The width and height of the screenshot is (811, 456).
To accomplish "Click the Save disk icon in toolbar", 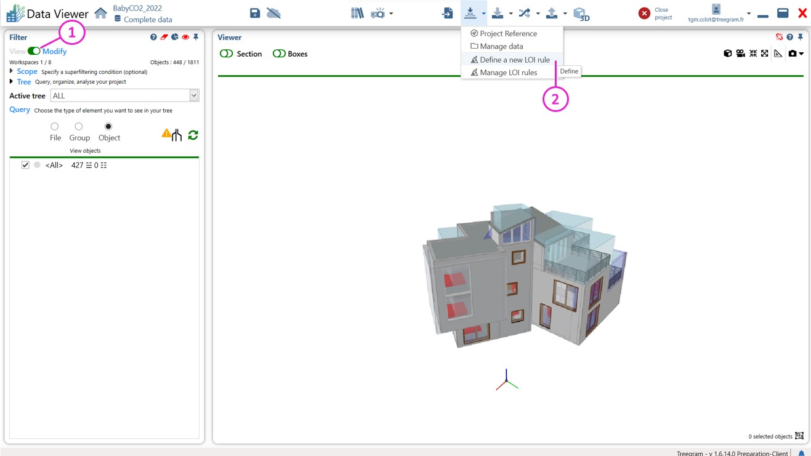I will pos(255,13).
